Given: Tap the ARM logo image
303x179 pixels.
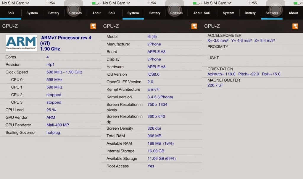Looking at the screenshot, I should 21,43.
